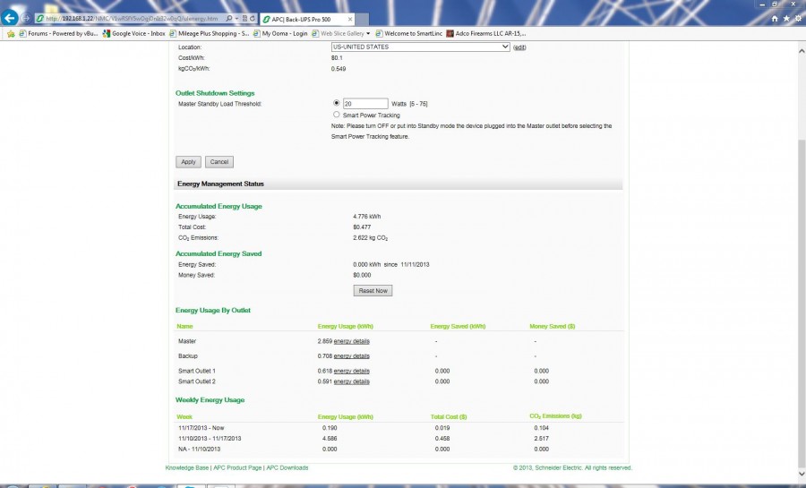806x488 pixels.
Task: Click the watts threshold input field
Action: tap(365, 103)
